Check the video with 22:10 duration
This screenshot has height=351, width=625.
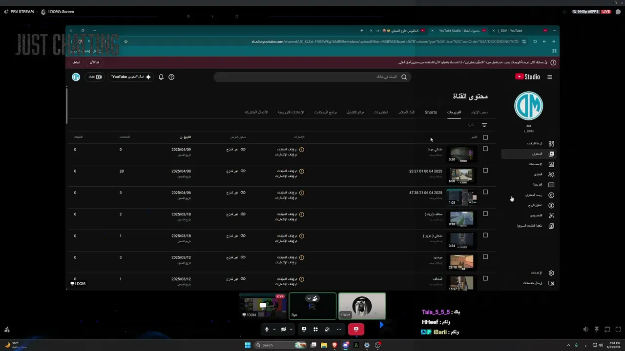pos(485,257)
